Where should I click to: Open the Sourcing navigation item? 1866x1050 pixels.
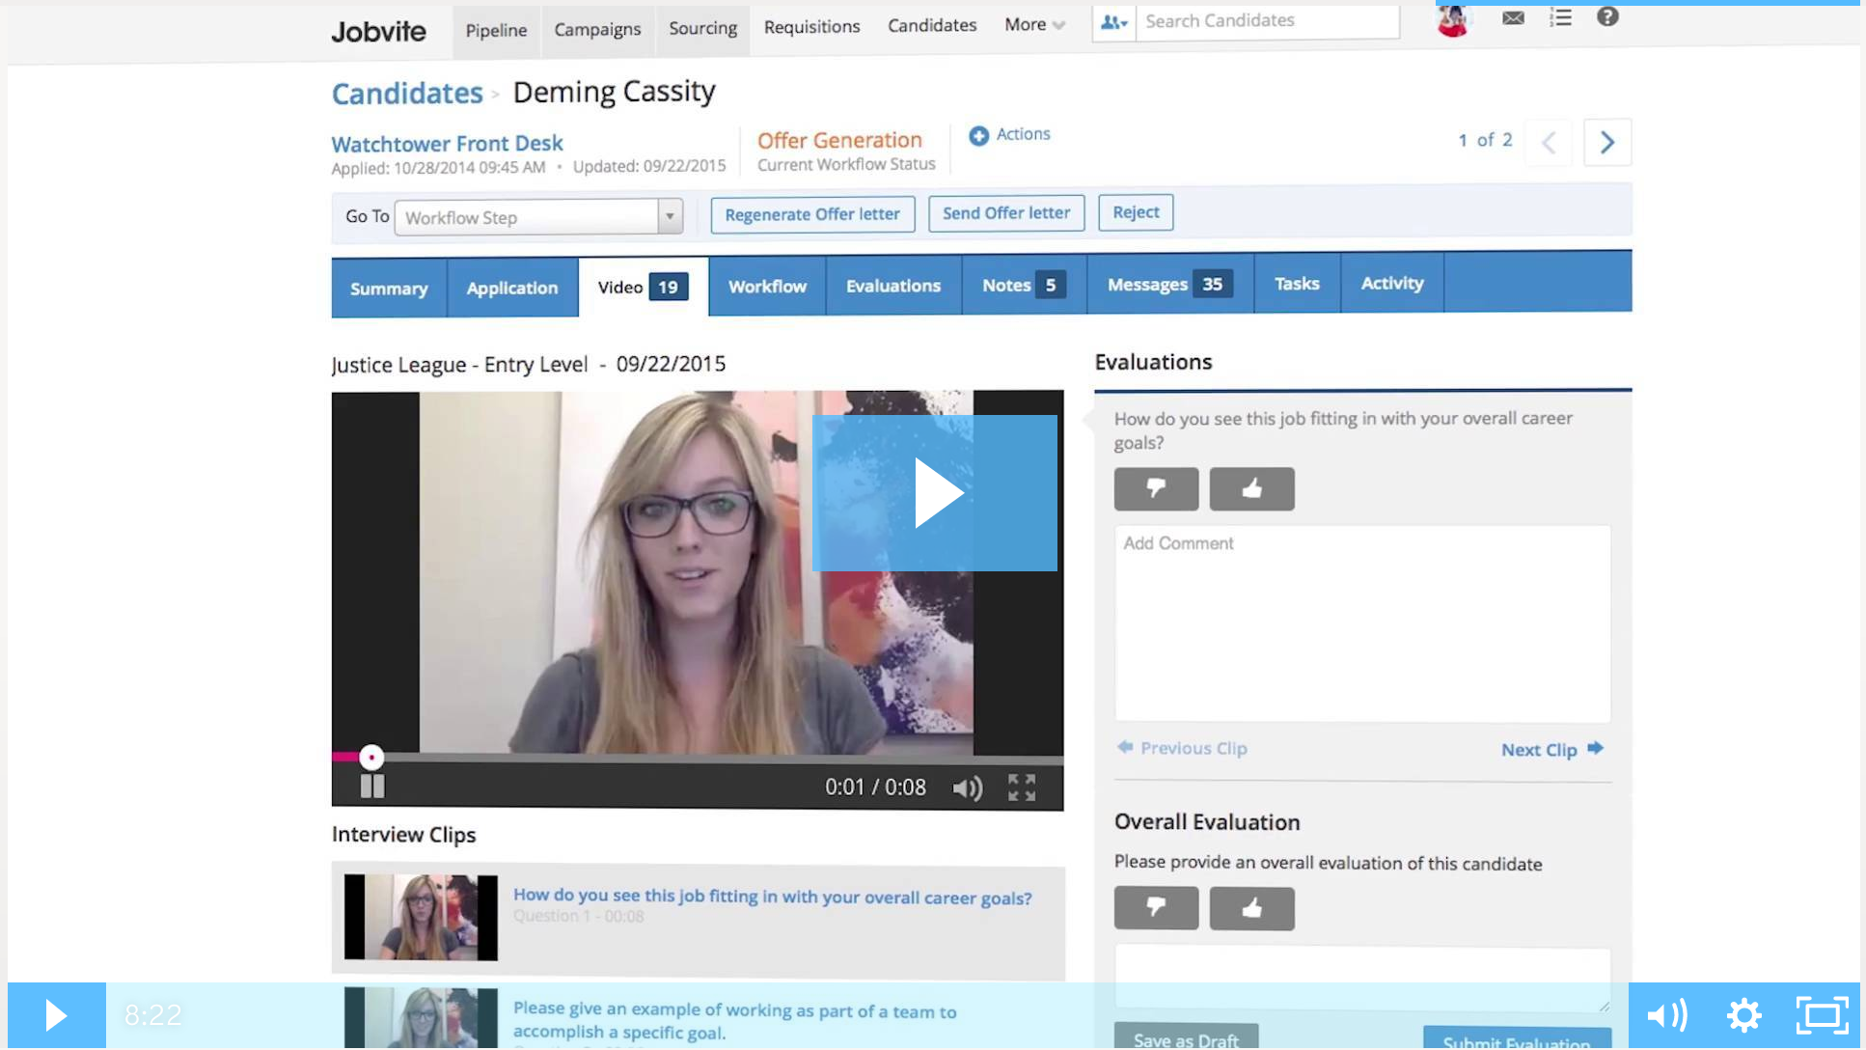[x=702, y=29]
